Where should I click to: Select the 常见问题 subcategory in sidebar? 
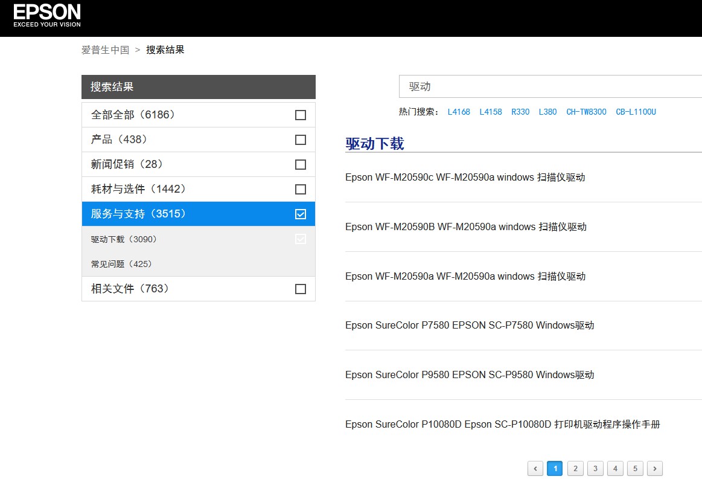tap(120, 264)
